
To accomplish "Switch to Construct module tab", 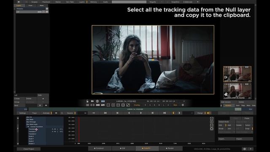I will pos(100,148).
